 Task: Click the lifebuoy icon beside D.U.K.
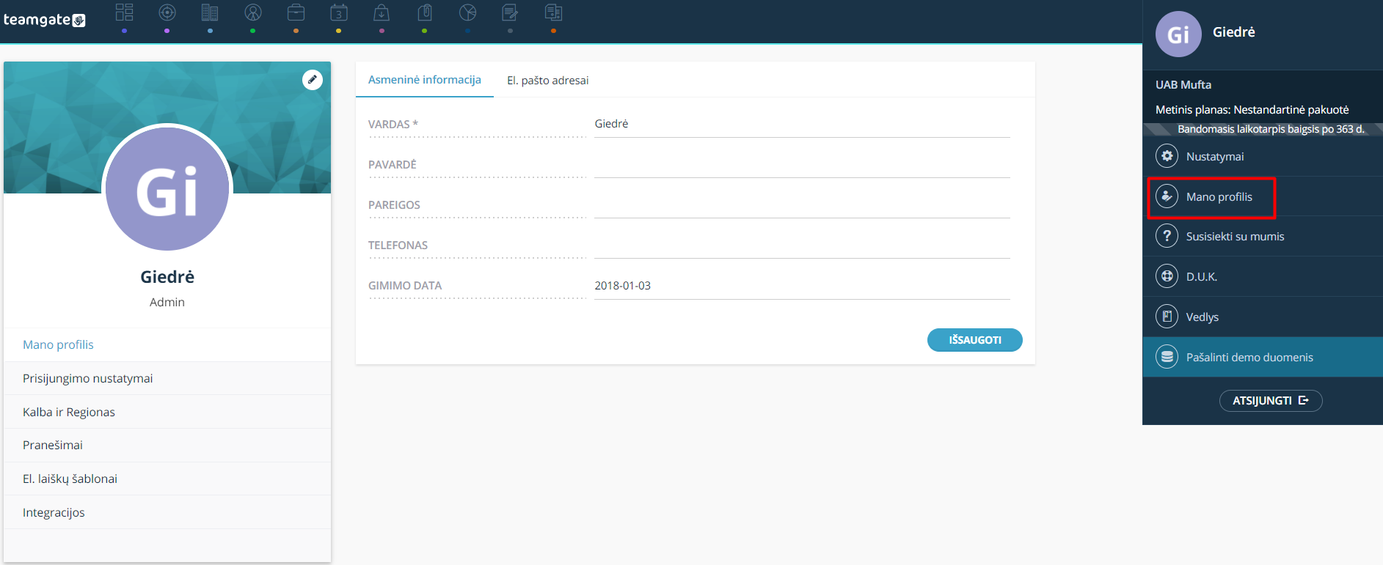[x=1167, y=276]
